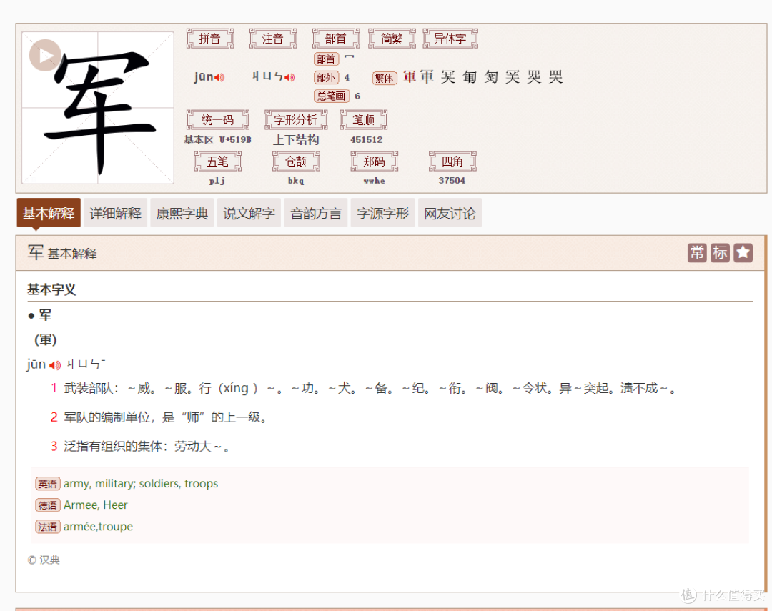
Task: Click the © 汉典 copyright text
Action: pos(44,560)
